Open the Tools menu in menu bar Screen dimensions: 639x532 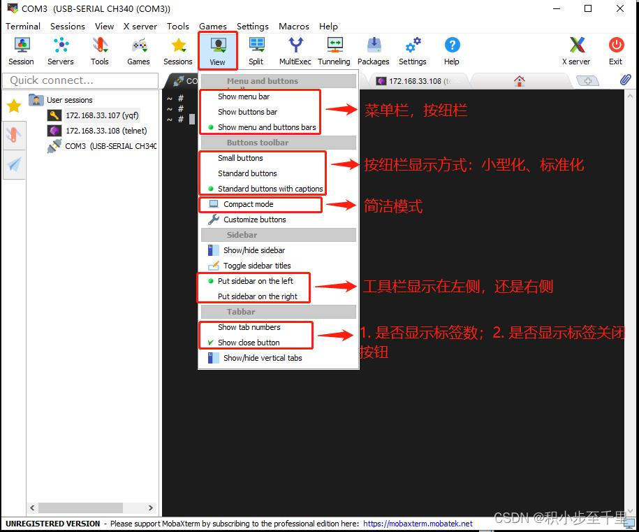178,26
